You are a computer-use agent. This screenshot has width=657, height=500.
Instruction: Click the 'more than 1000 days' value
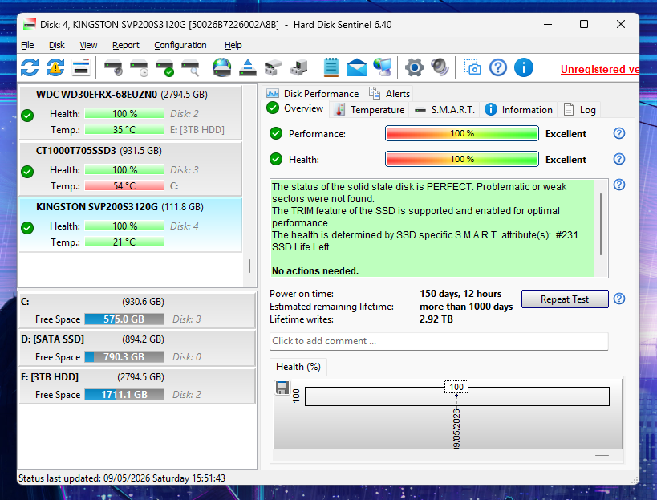click(x=466, y=307)
